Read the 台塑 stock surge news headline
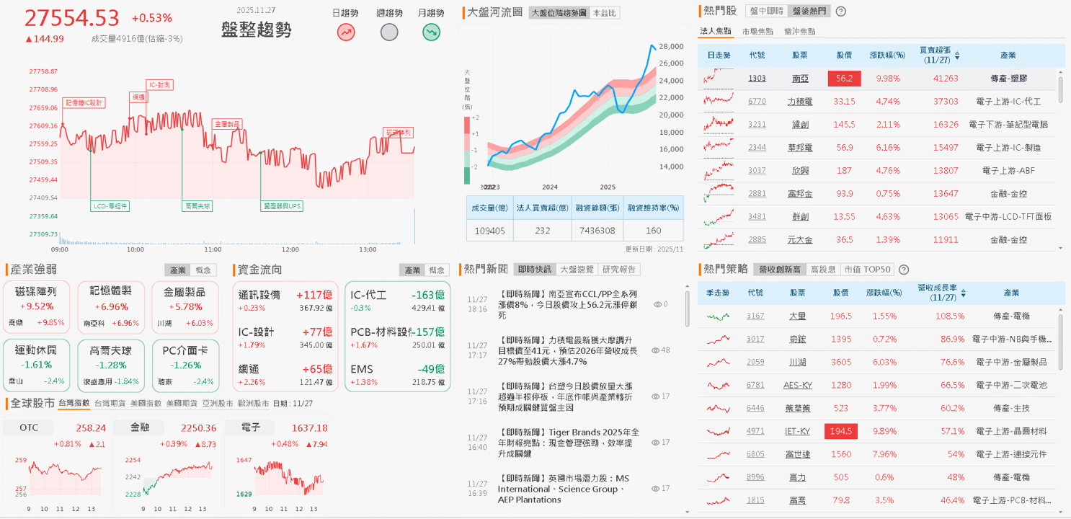1071x519 pixels. (x=565, y=396)
